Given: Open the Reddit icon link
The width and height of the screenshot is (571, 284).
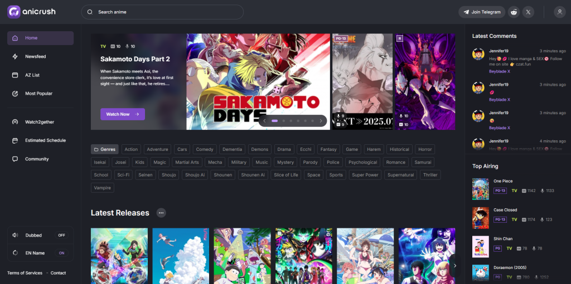Looking at the screenshot, I should coord(514,12).
